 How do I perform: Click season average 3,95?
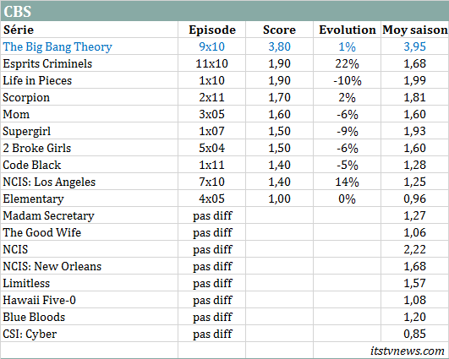click(x=415, y=46)
